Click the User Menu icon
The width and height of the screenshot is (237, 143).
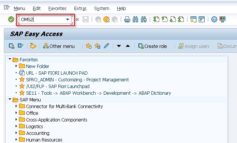(12, 46)
